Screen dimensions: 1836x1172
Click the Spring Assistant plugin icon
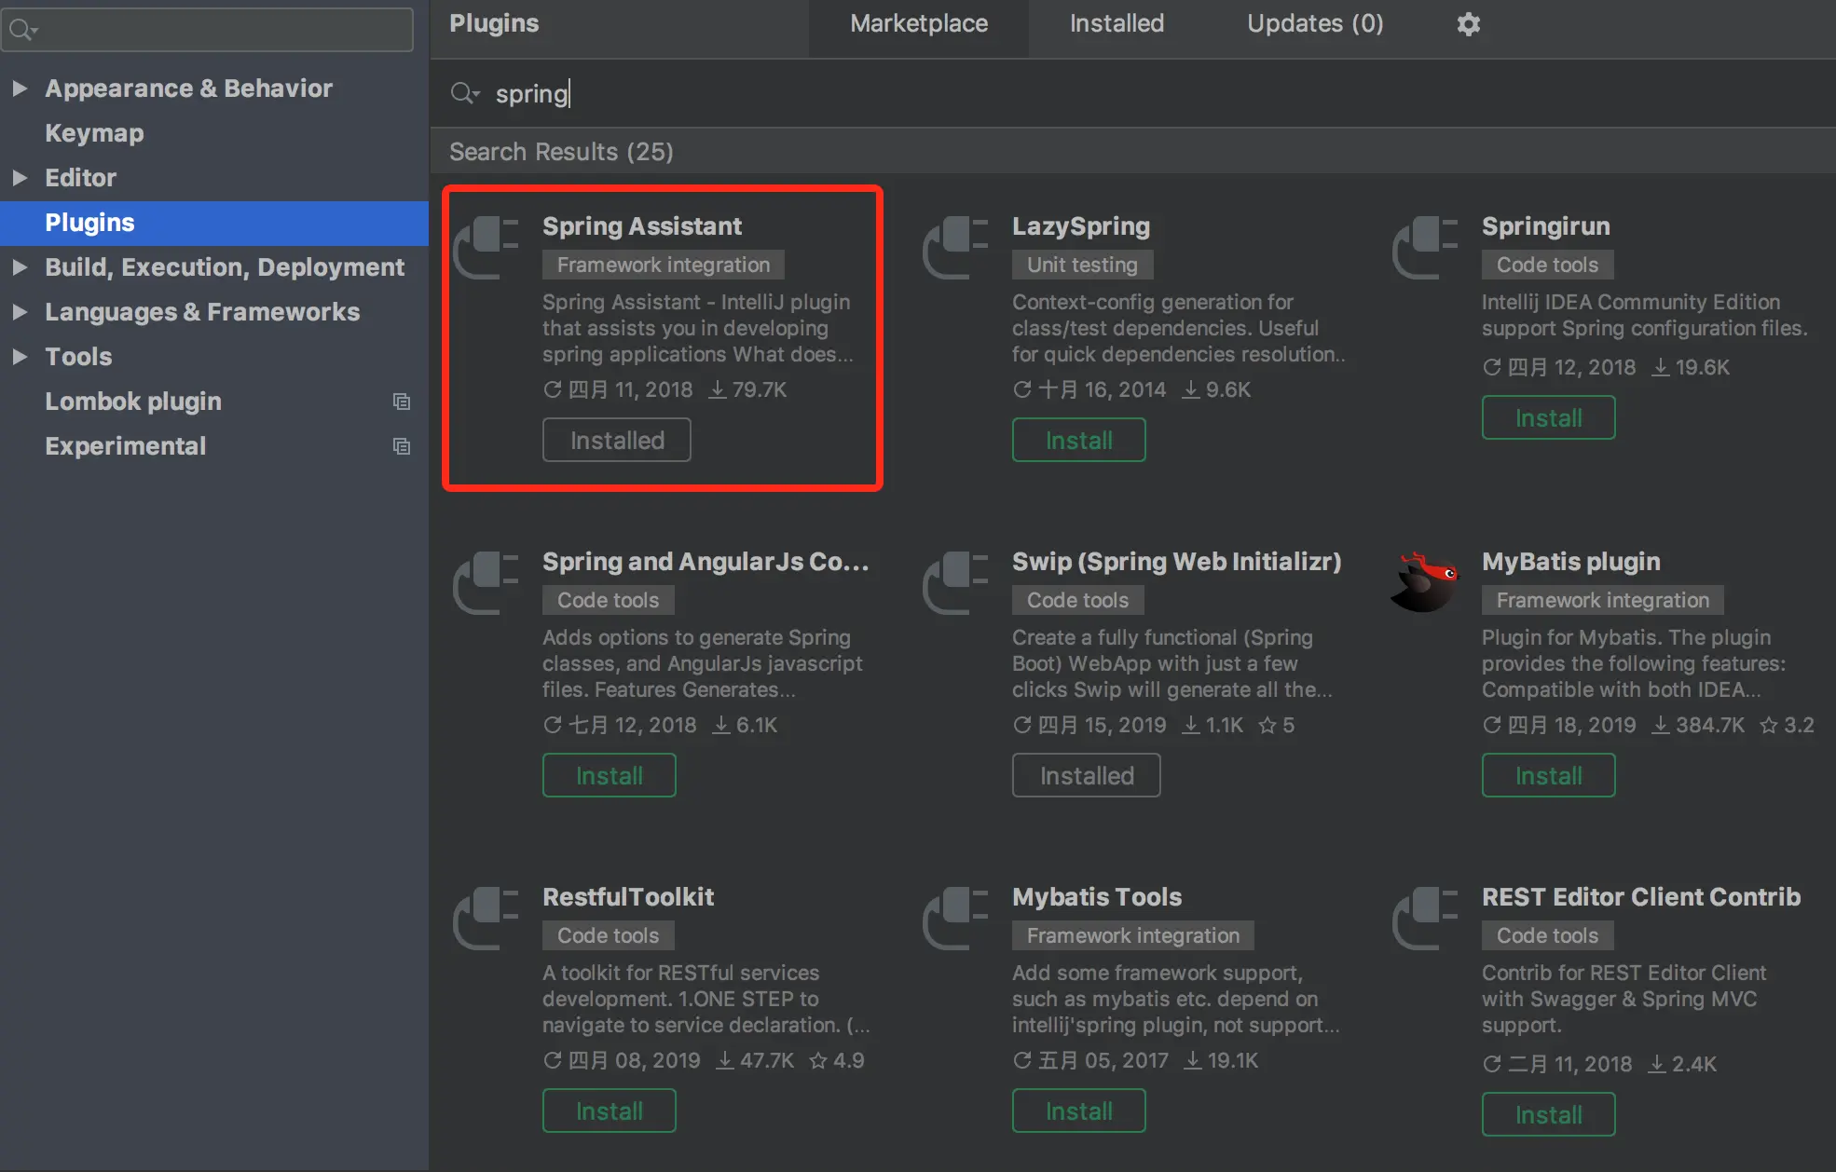pos(486,247)
